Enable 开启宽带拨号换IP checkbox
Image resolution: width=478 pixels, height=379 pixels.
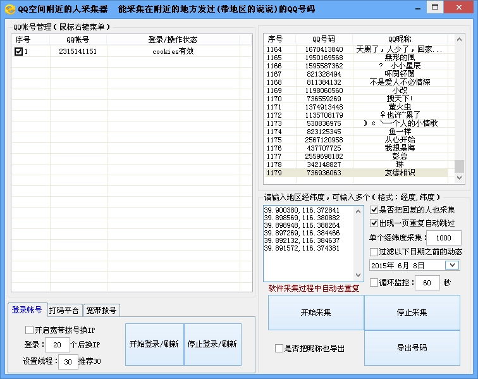click(29, 330)
